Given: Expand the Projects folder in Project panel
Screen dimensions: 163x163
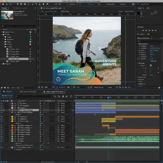Looking at the screenshot, I should tap(1, 64).
